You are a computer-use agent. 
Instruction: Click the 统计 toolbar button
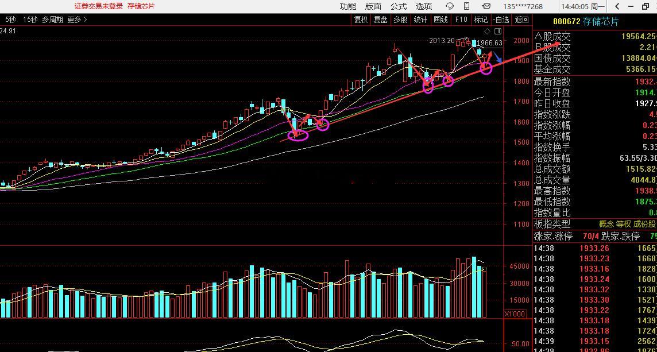[x=420, y=20]
